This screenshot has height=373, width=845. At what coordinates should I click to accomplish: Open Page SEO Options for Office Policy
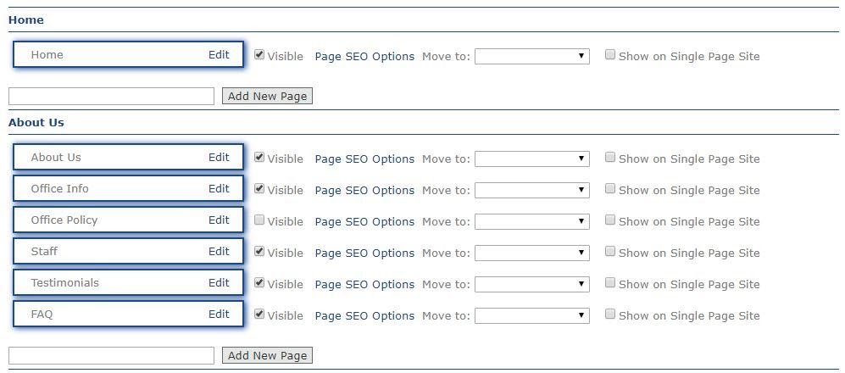(364, 221)
